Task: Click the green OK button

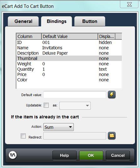Action: pyautogui.click(x=91, y=155)
